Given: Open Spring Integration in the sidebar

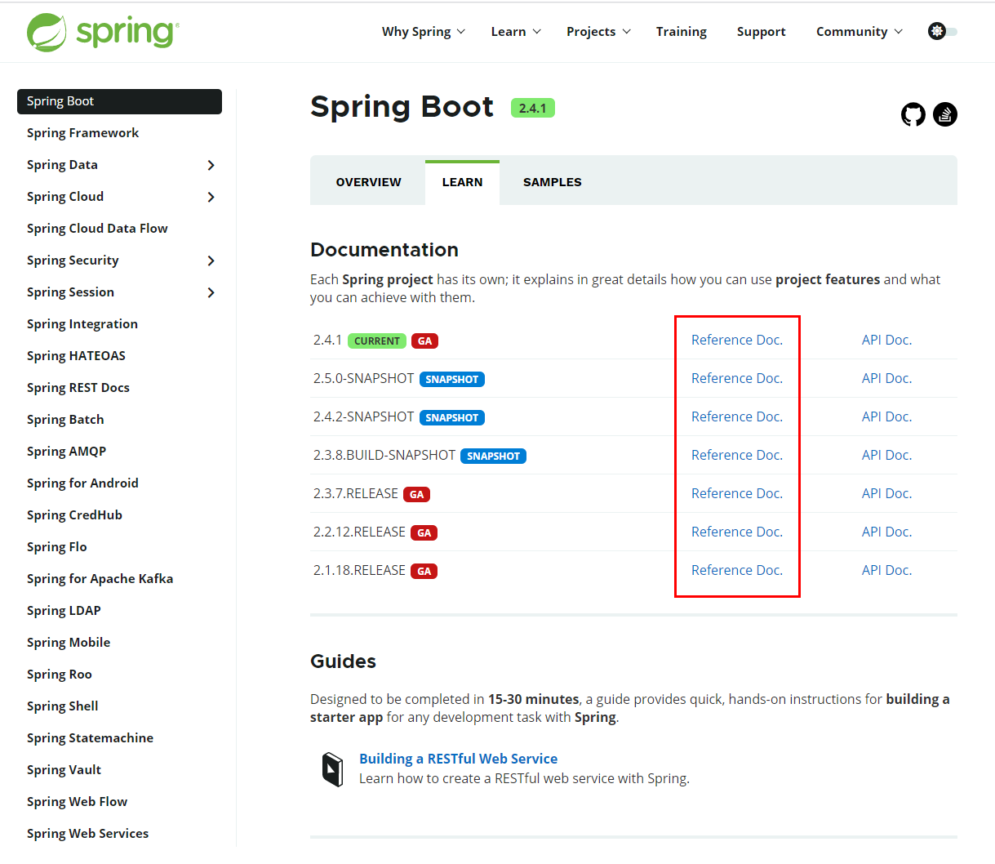Looking at the screenshot, I should tap(82, 324).
